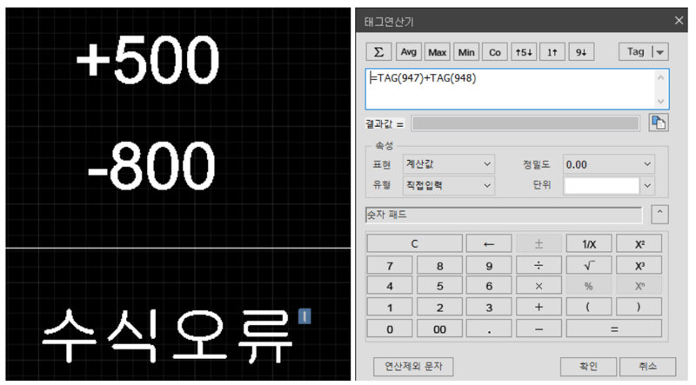The height and width of the screenshot is (385, 696).
Task: Select the +500 text in drawing
Action: click(148, 60)
